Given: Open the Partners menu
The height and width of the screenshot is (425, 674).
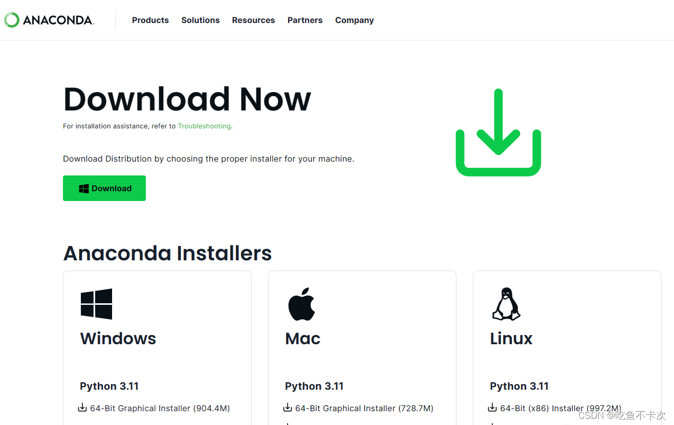Looking at the screenshot, I should pos(305,20).
